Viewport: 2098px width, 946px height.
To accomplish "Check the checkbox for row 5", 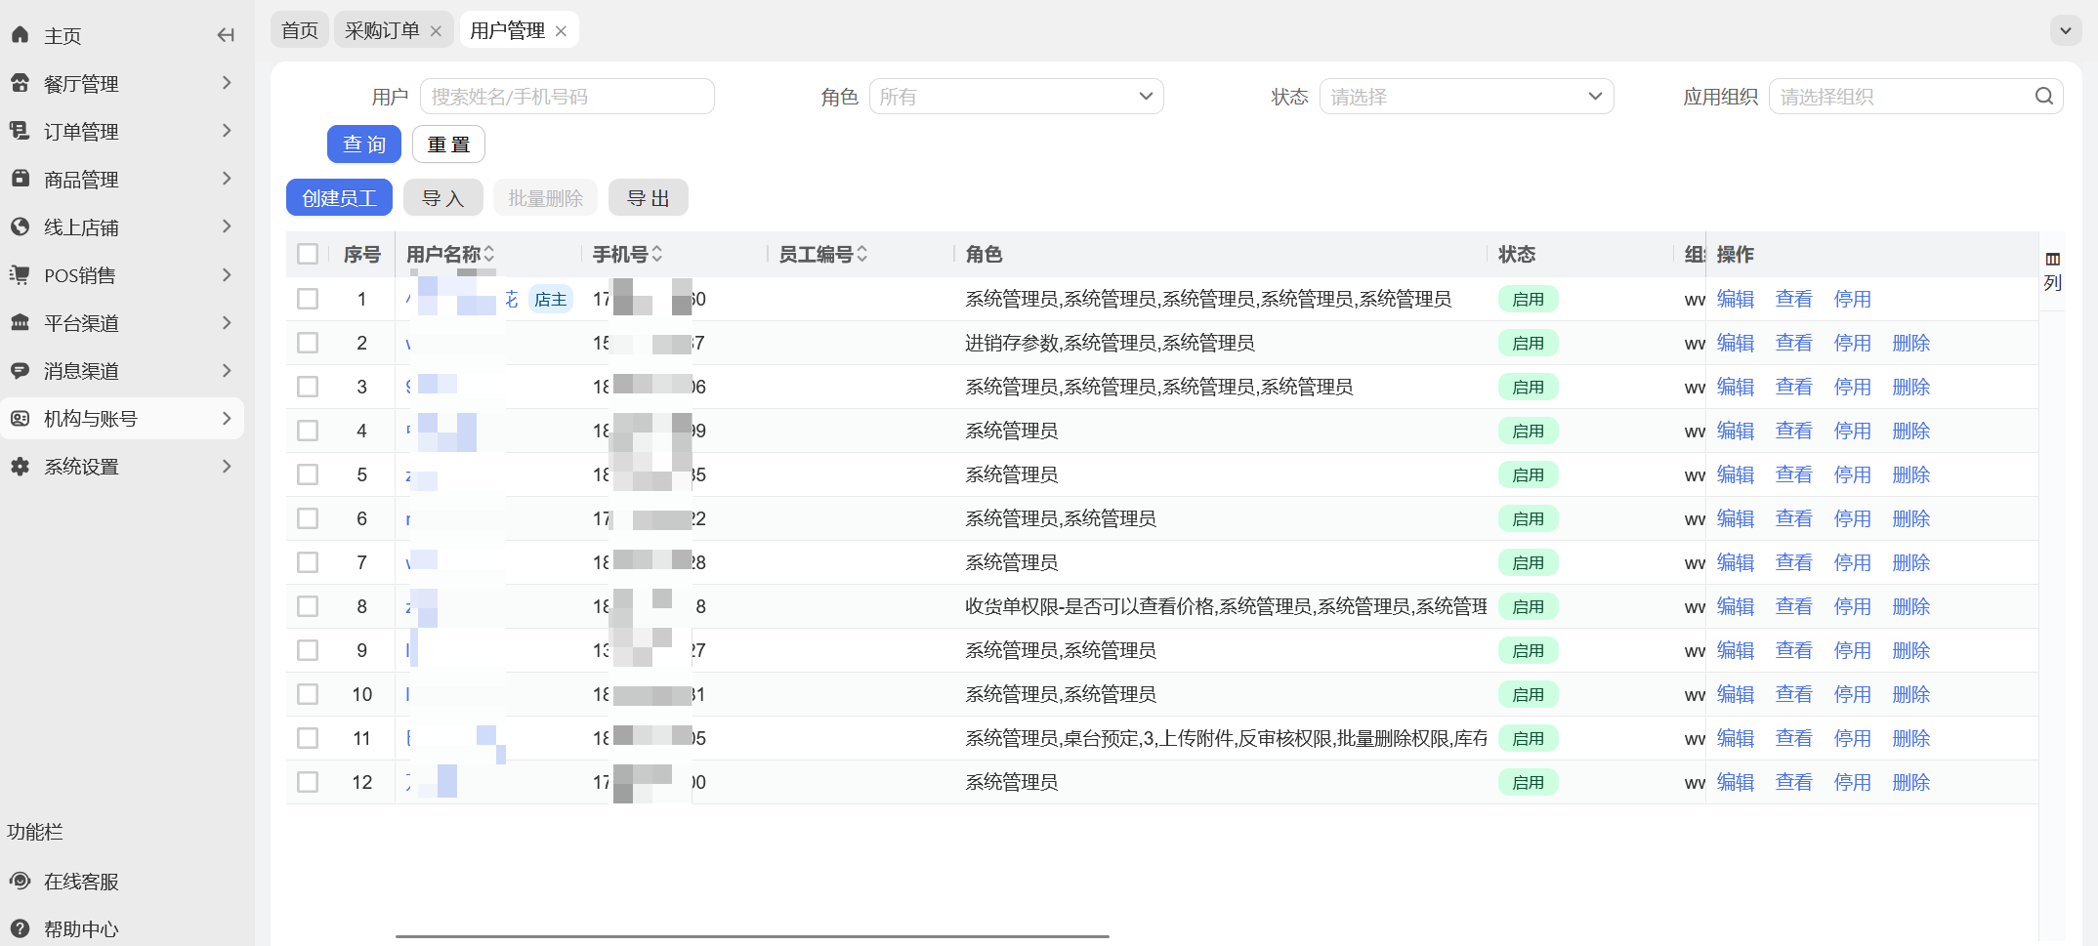I will pos(308,474).
